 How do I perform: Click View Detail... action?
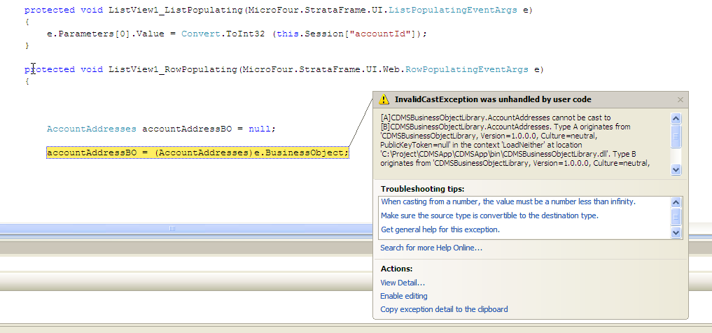point(402,283)
